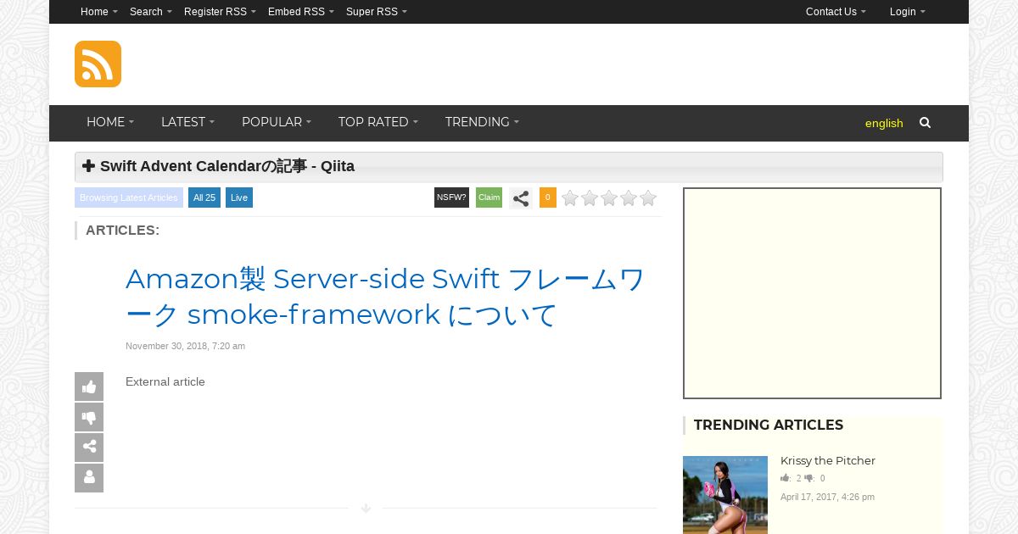1018x534 pixels.
Task: Select the english language link
Action: click(x=884, y=124)
